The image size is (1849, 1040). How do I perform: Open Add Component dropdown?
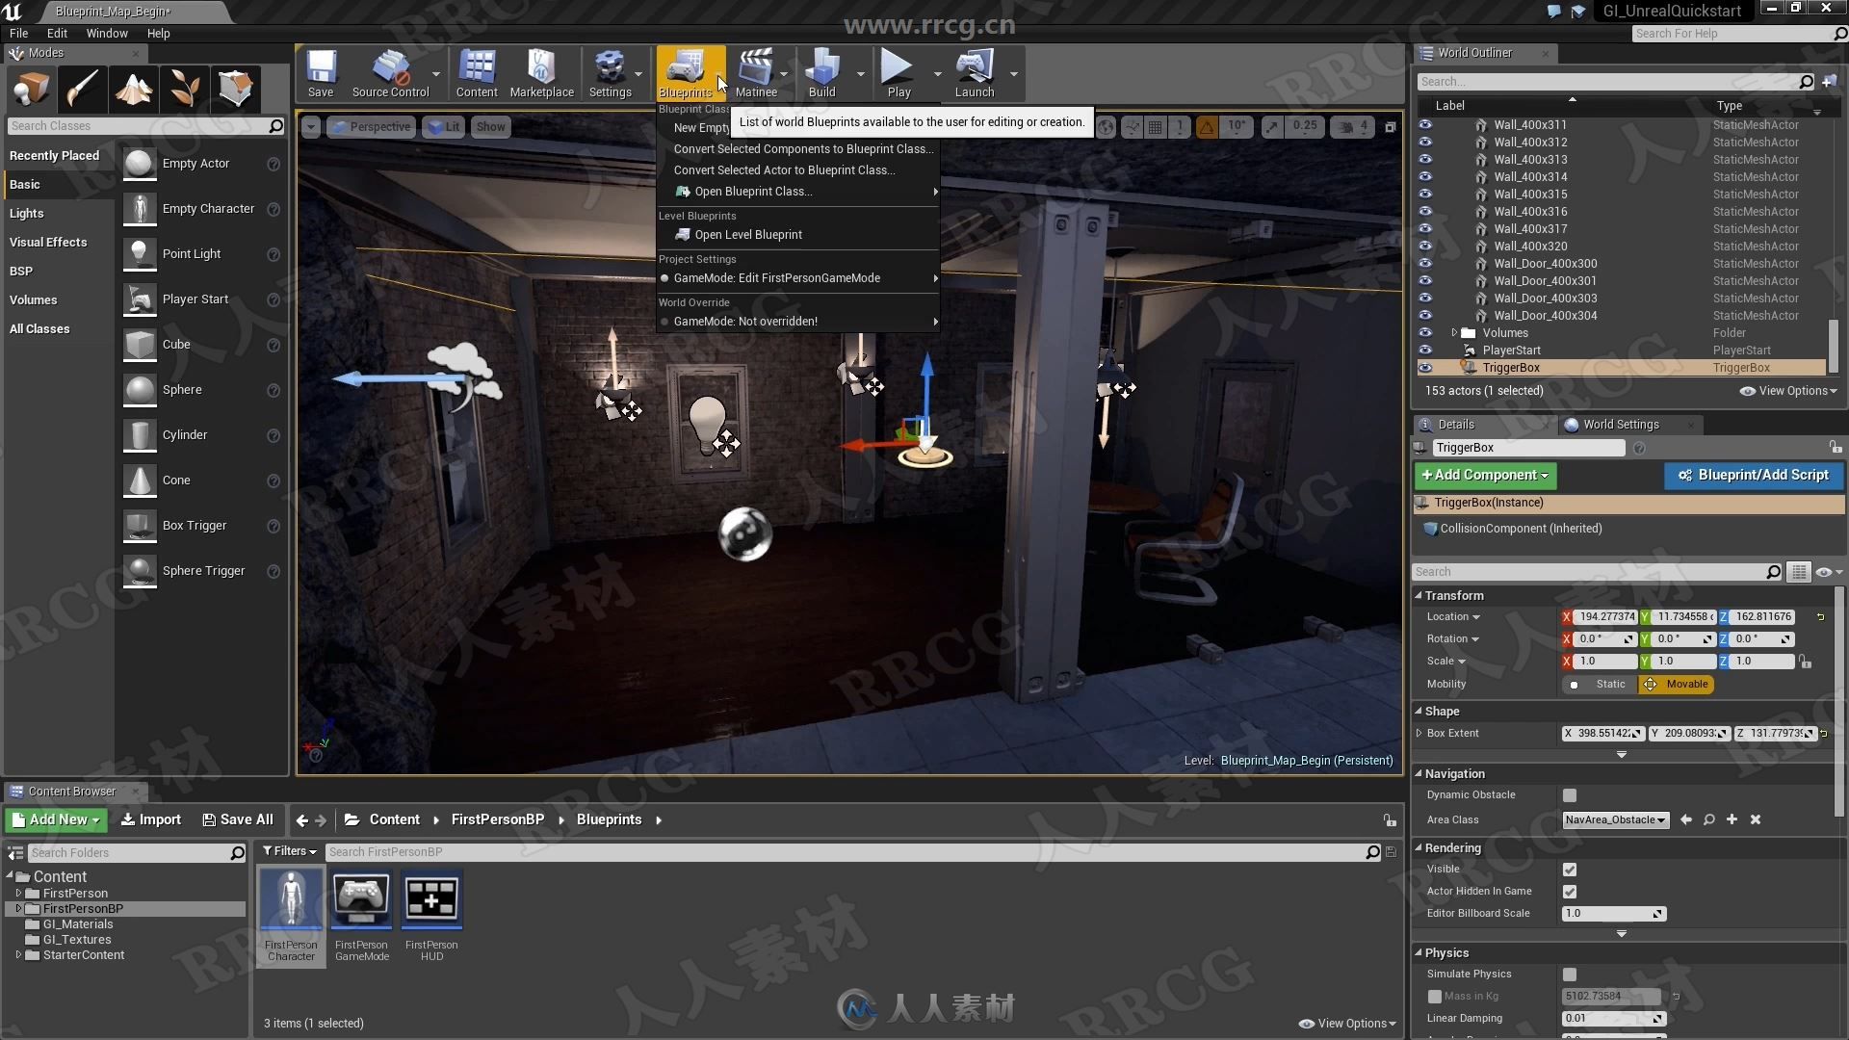tap(1485, 475)
